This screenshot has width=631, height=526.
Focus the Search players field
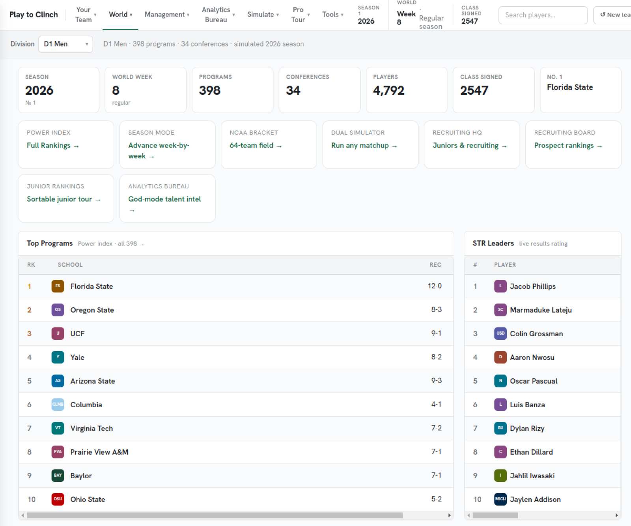coord(543,15)
